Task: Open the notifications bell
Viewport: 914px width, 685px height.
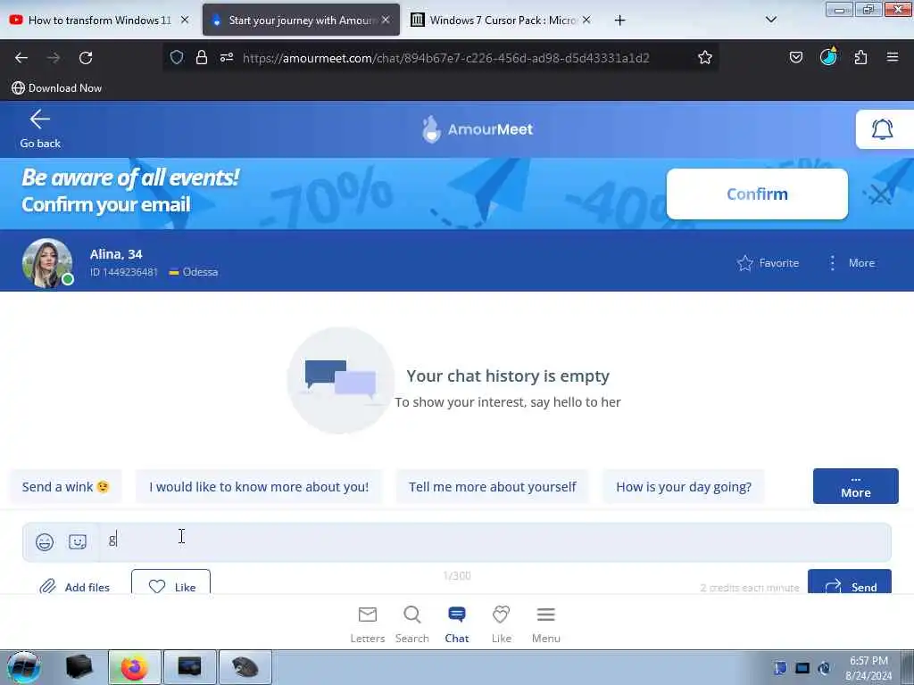Action: click(882, 129)
